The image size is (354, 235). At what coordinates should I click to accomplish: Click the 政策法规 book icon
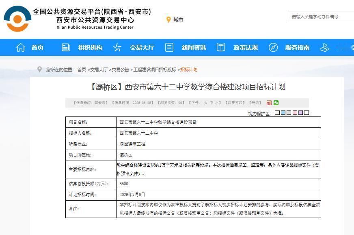point(221,47)
